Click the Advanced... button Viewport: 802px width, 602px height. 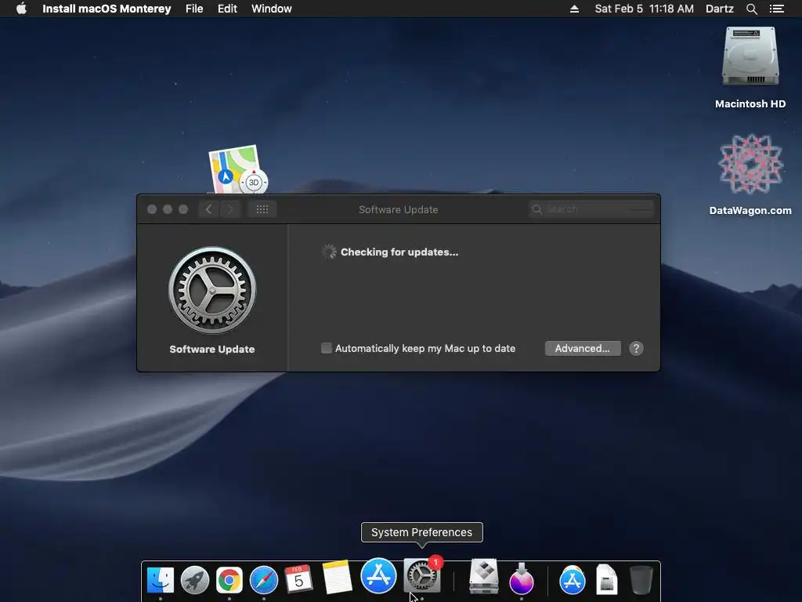(583, 349)
